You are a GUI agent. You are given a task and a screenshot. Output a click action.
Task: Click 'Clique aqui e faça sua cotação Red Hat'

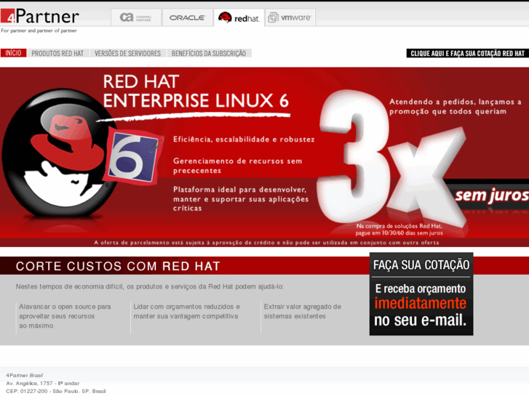coord(467,53)
